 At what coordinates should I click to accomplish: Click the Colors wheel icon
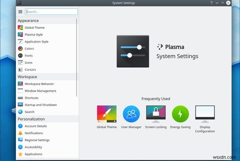pyautogui.click(x=20, y=49)
